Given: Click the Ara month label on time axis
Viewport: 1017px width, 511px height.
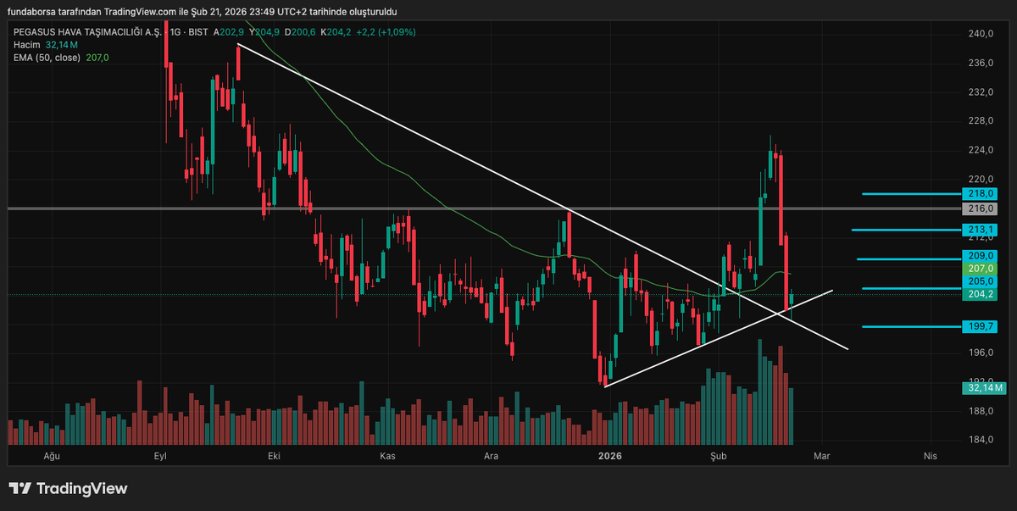Looking at the screenshot, I should pyautogui.click(x=491, y=456).
